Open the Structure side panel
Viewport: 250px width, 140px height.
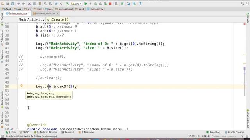coord(2,38)
